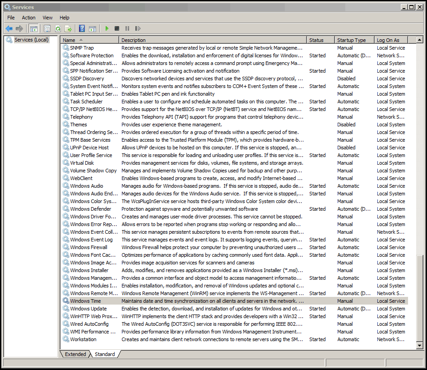Click the Back arrow toolbar icon
This screenshot has height=370, width=427.
(9, 28)
